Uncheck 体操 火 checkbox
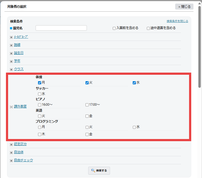The width and height of the screenshot is (202, 178). point(87,83)
